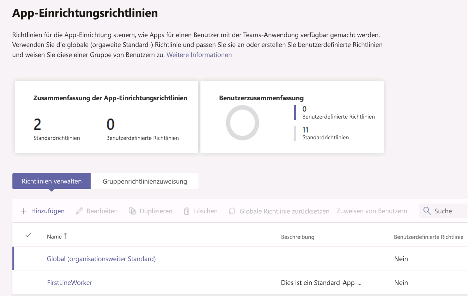Click the '0' count in Benutzerzusammenfassung
Screen dimensions: 470x296
point(304,109)
